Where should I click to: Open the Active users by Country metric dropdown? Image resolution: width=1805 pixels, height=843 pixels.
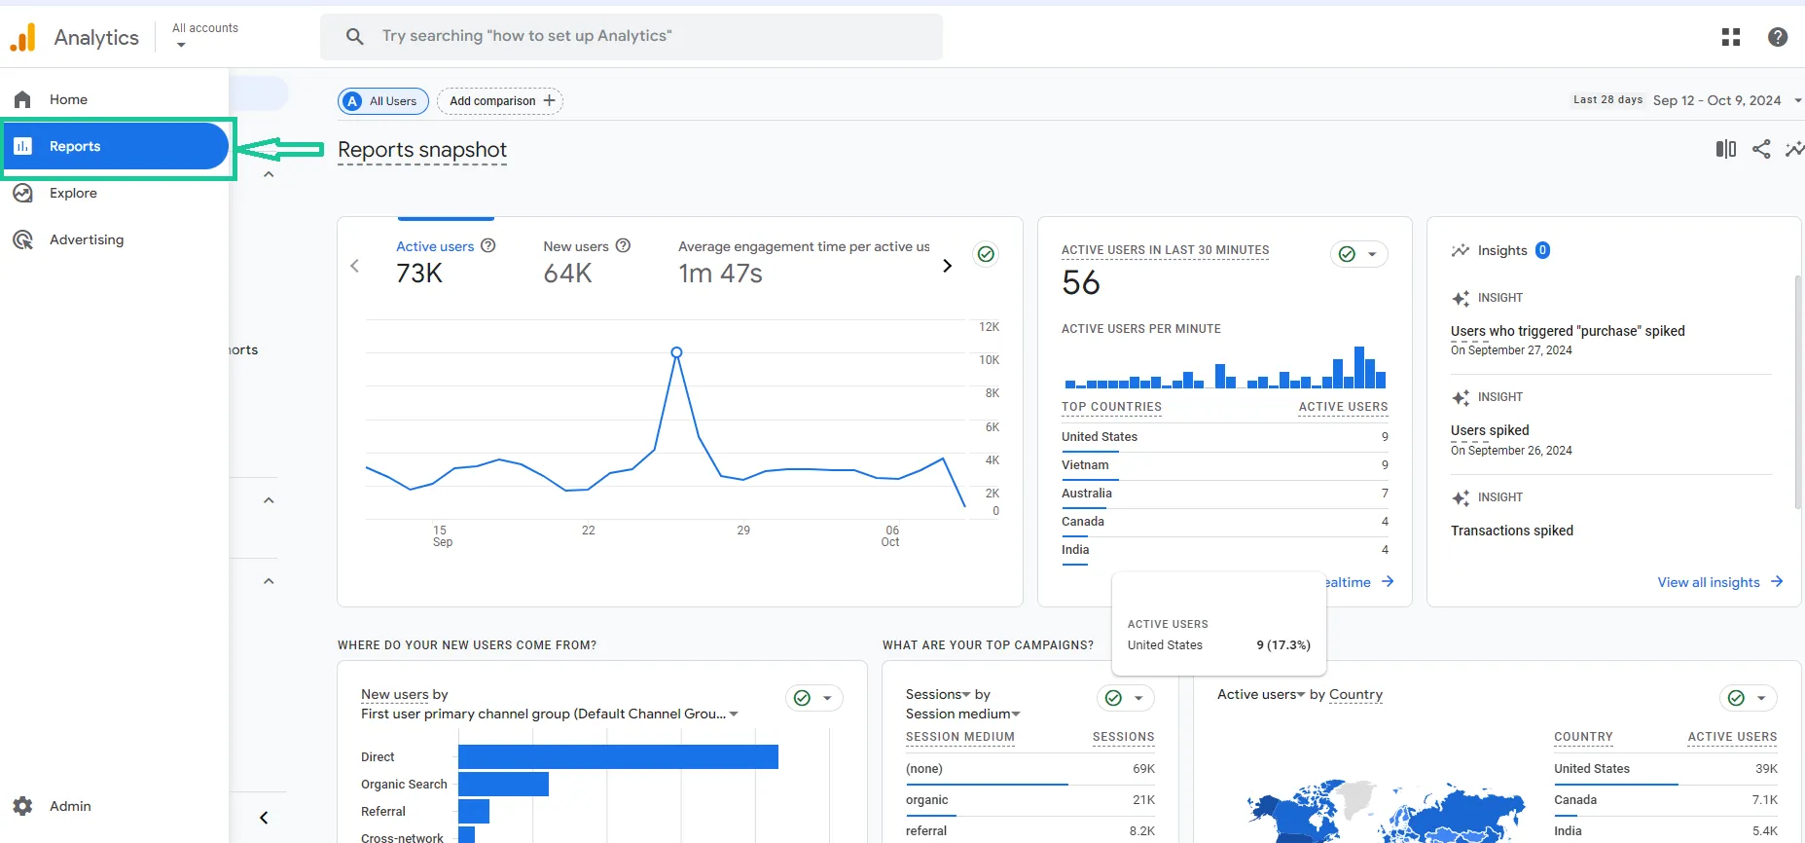tap(1261, 694)
